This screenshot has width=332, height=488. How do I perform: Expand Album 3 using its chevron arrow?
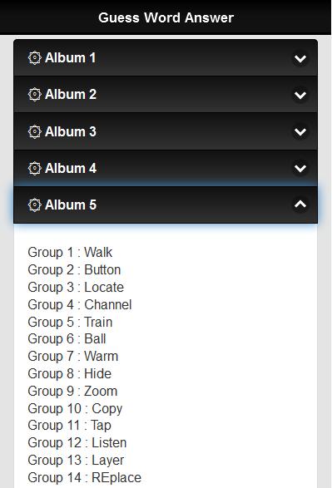click(300, 131)
